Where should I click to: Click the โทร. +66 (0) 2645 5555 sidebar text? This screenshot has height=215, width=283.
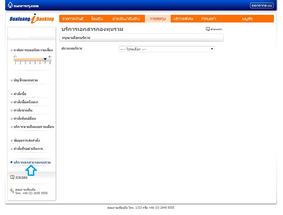32,193
